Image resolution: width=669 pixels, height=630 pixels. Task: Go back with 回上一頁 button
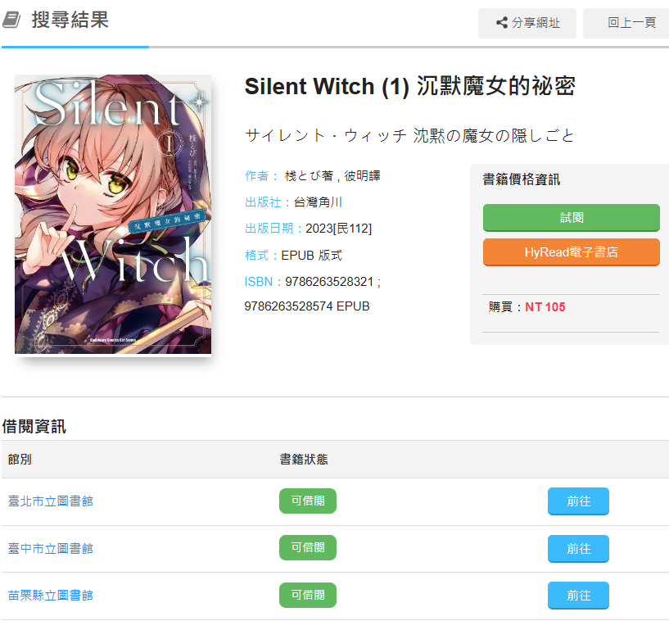click(626, 23)
